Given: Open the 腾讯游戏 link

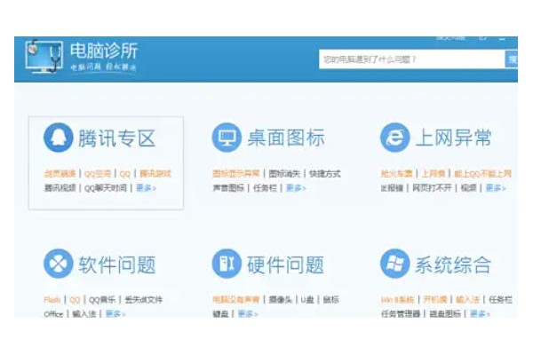Looking at the screenshot, I should (155, 174).
